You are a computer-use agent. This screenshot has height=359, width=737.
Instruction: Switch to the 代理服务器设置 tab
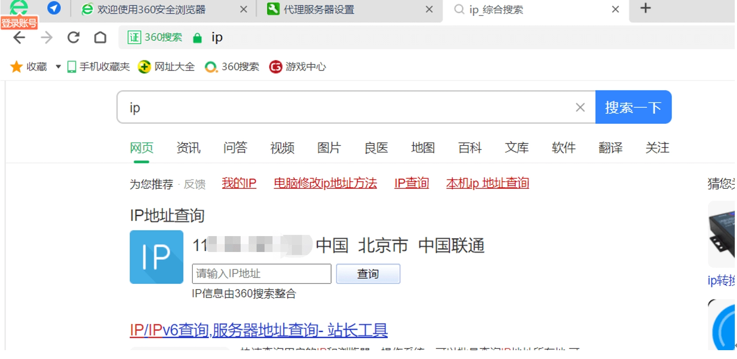319,9
